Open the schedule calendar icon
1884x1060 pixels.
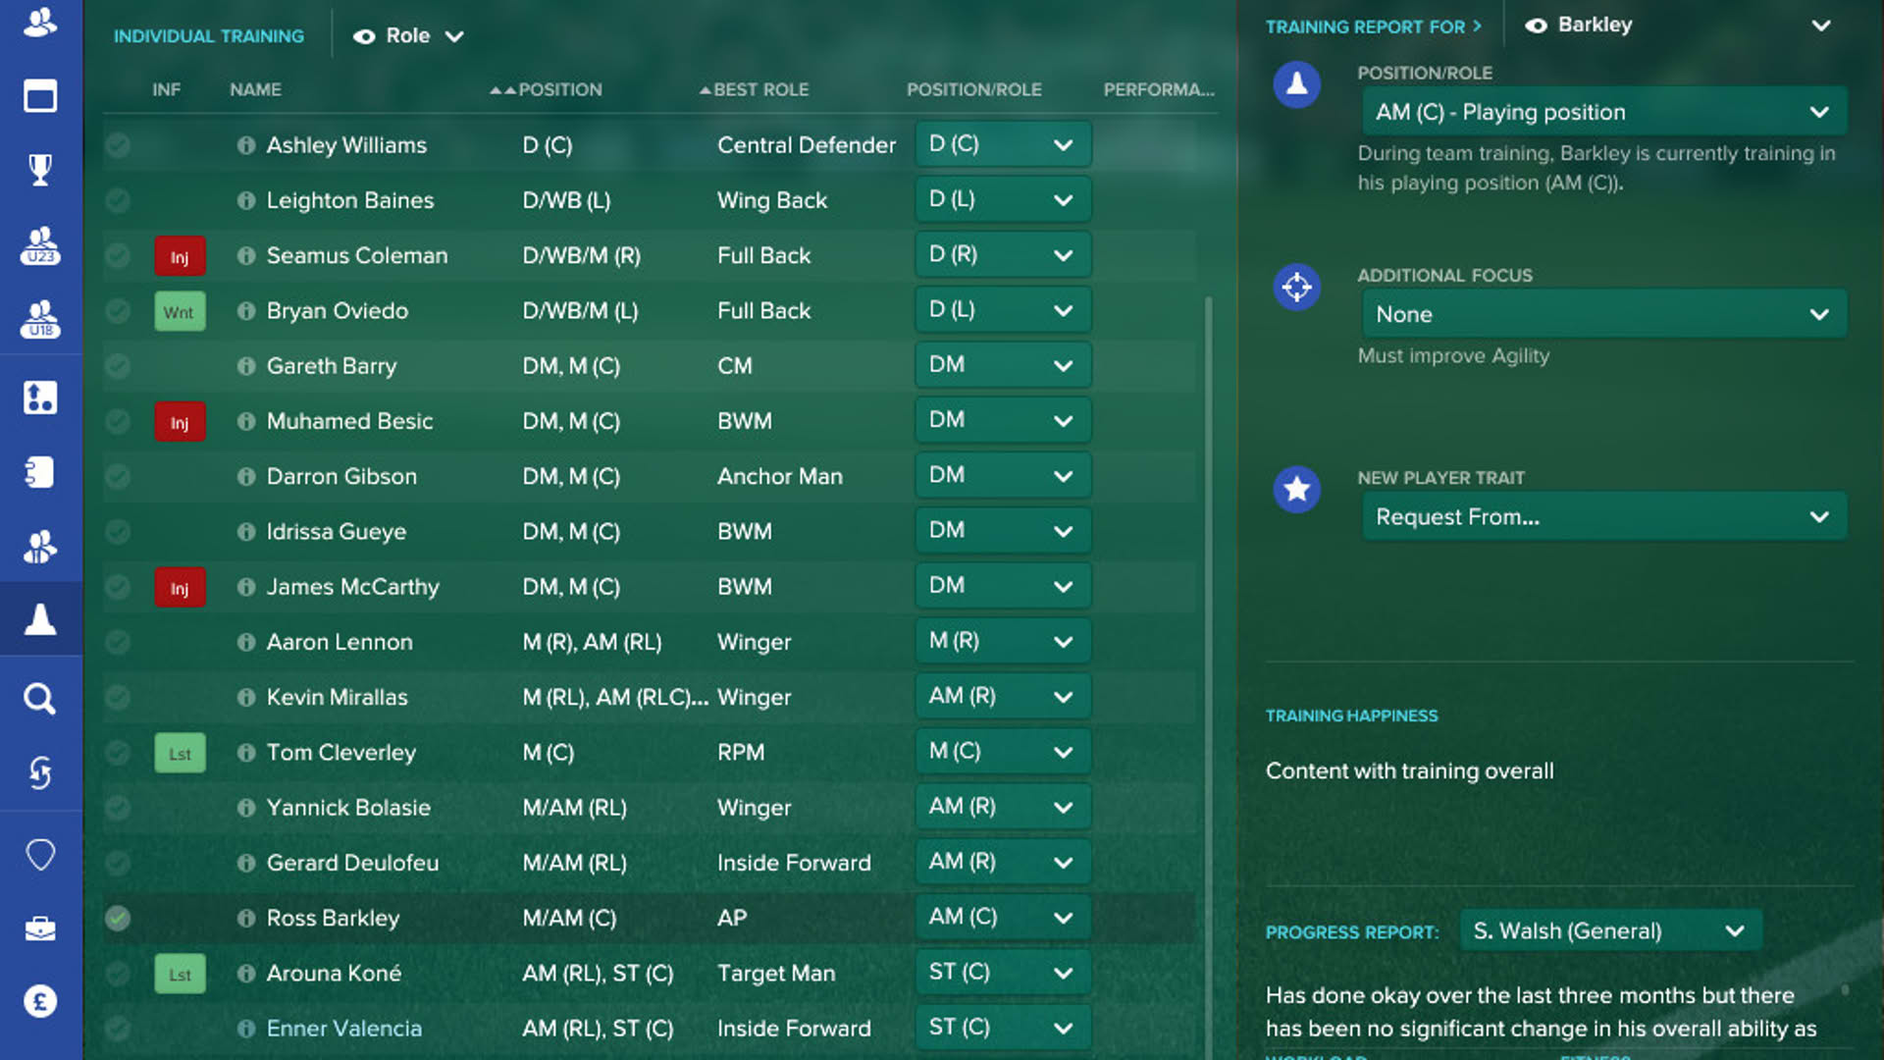(x=40, y=96)
